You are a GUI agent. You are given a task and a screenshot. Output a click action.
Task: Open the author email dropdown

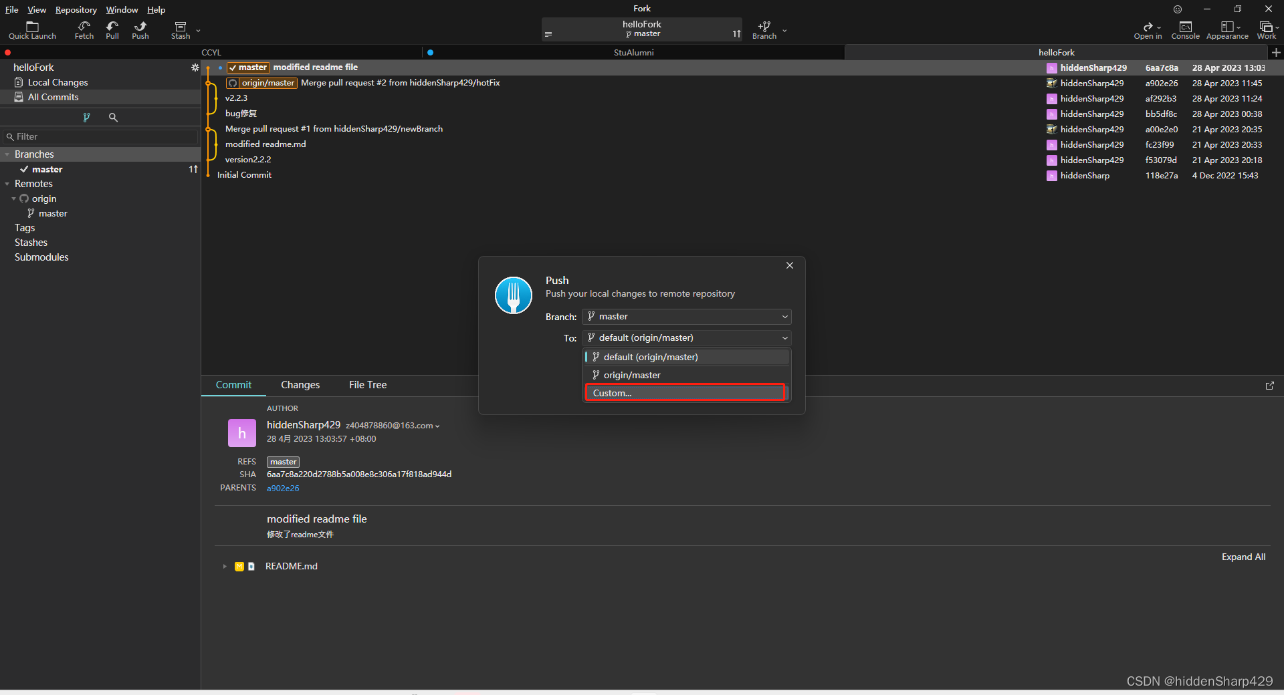(x=437, y=426)
